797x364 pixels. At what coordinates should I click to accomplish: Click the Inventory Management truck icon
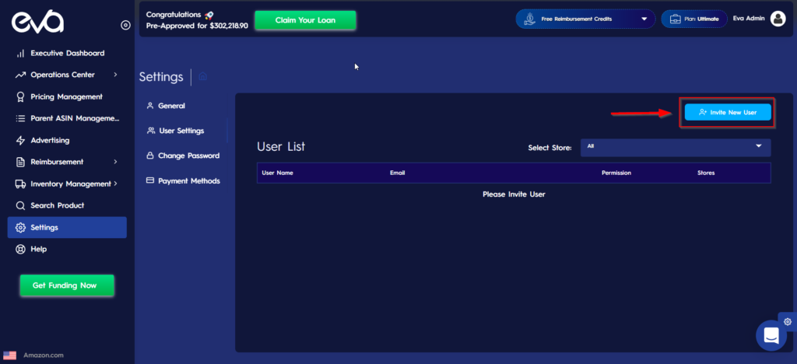coord(20,184)
